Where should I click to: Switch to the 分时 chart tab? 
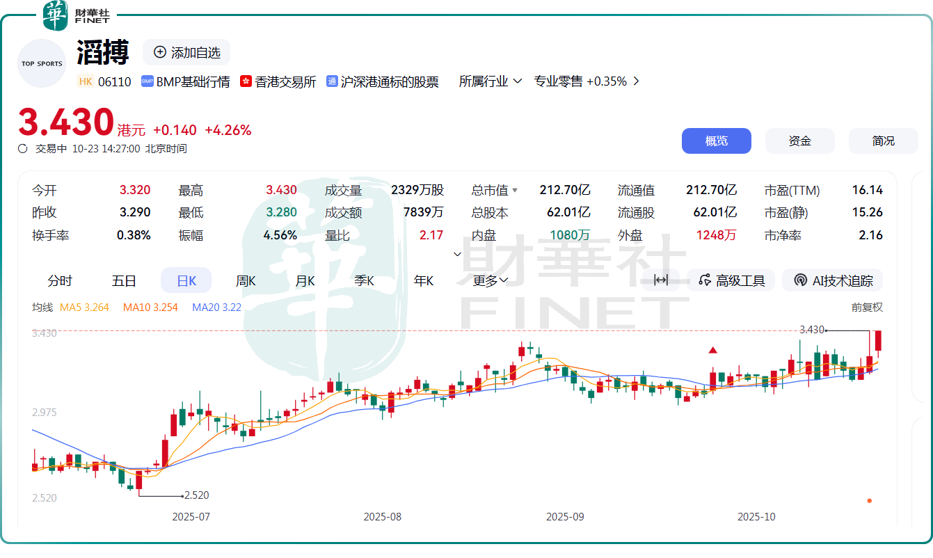click(x=60, y=280)
